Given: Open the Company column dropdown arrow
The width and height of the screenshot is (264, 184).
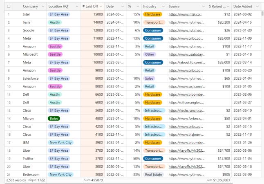Looking at the screenshot, I should tap(43, 7).
